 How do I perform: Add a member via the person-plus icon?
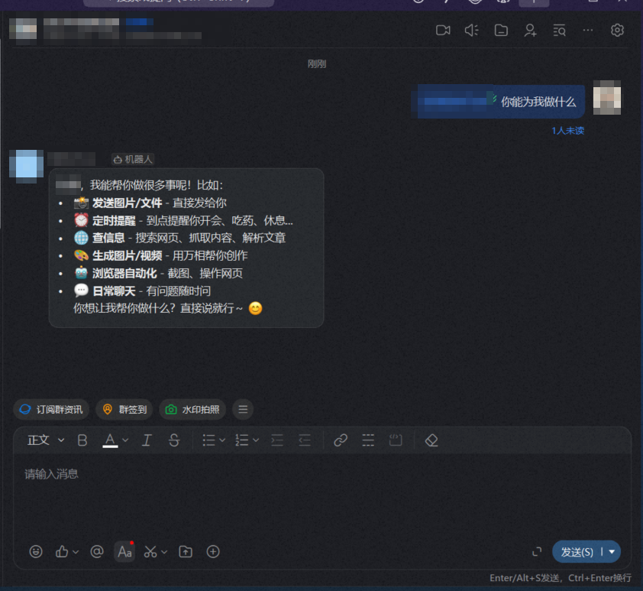pyautogui.click(x=530, y=30)
